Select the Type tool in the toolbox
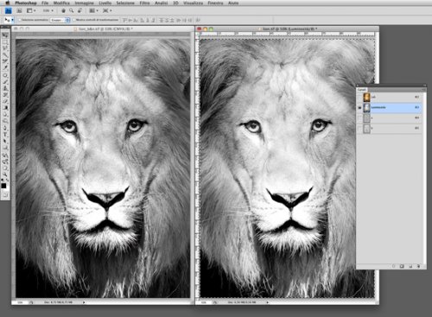 [x=5, y=135]
